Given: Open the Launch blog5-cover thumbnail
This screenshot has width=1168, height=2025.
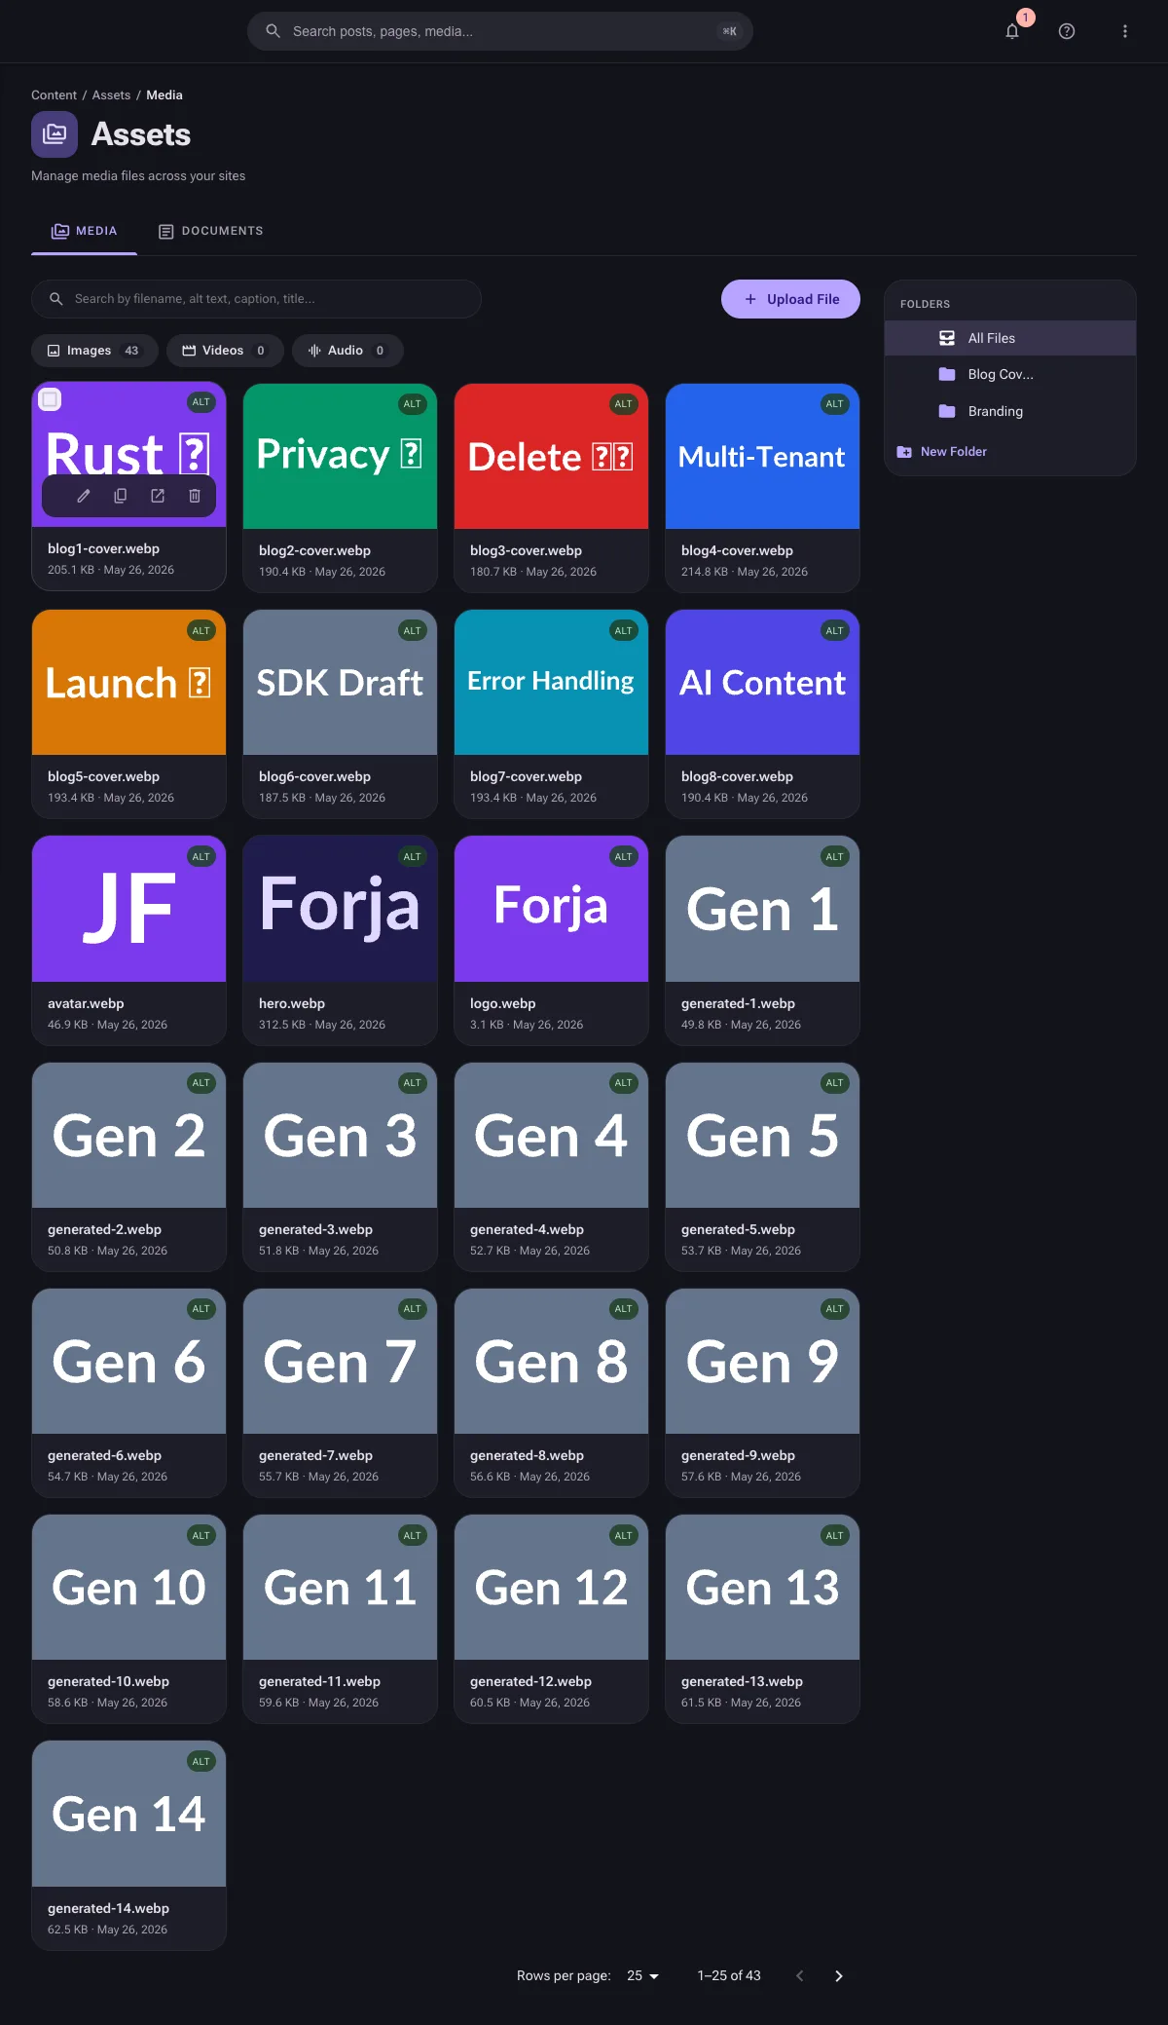Looking at the screenshot, I should coord(128,682).
